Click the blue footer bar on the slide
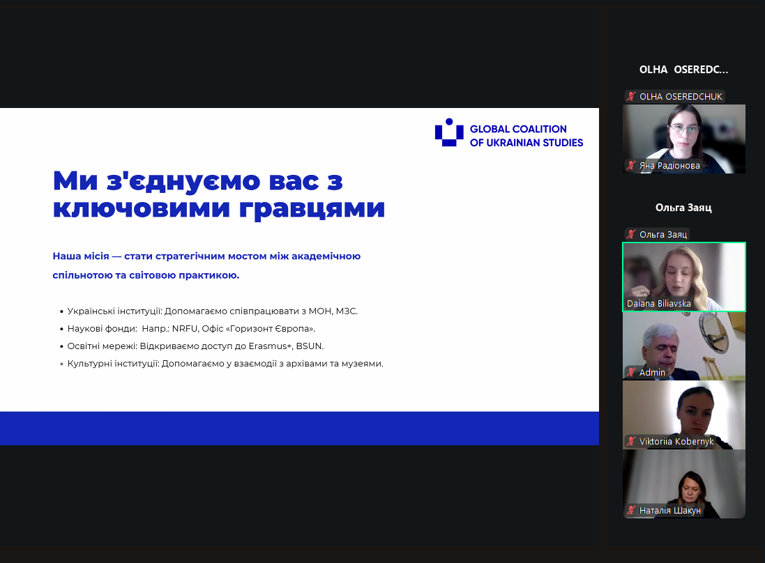 click(x=299, y=428)
